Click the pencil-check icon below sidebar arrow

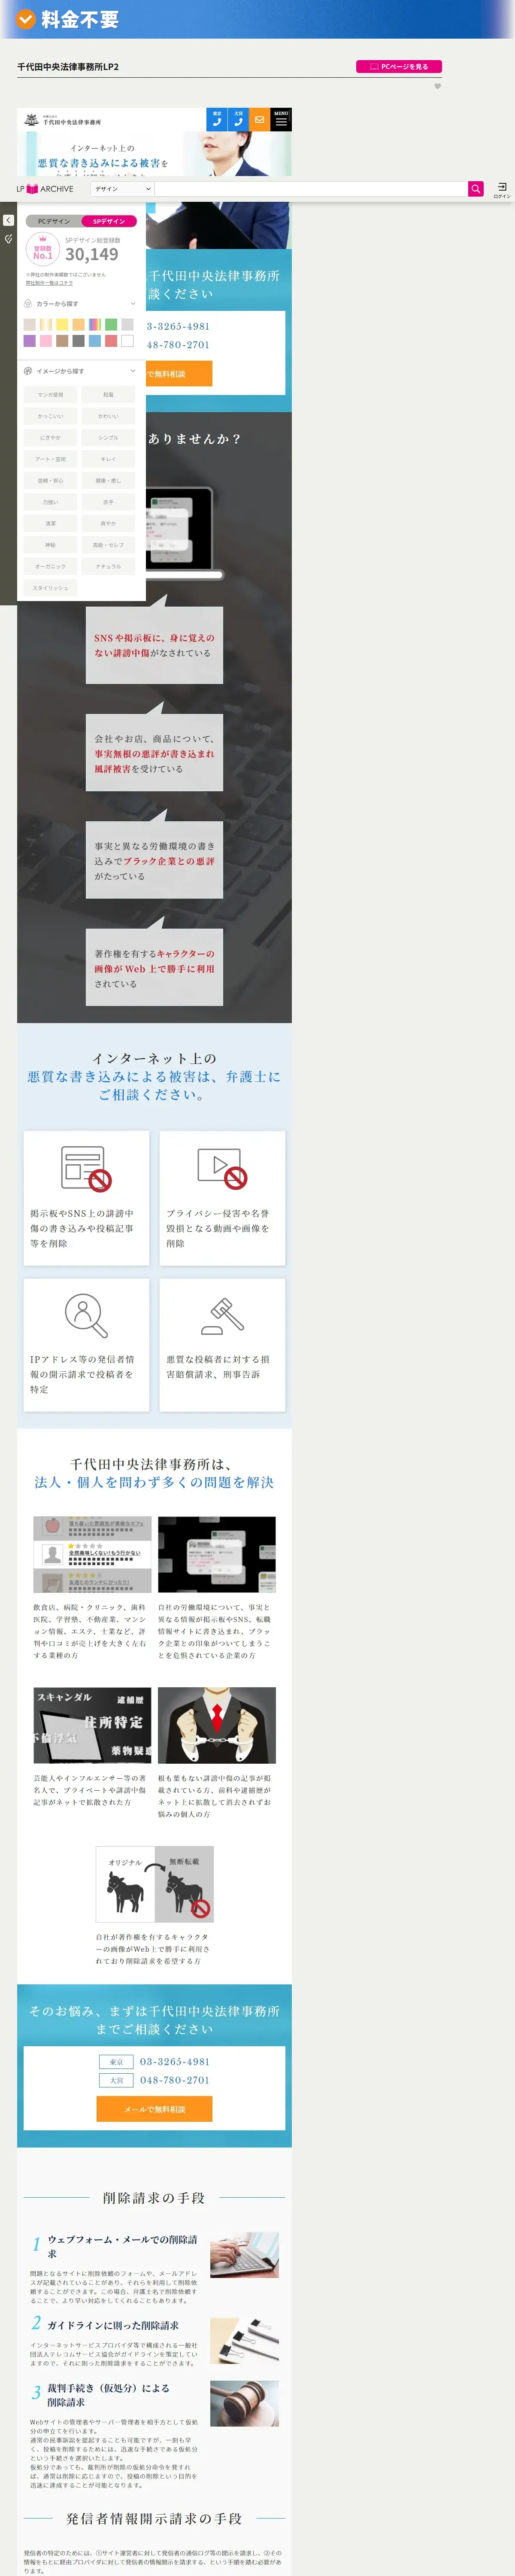tap(8, 239)
